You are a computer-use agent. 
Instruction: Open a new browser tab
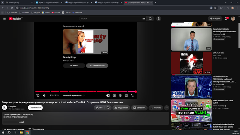click(155, 3)
